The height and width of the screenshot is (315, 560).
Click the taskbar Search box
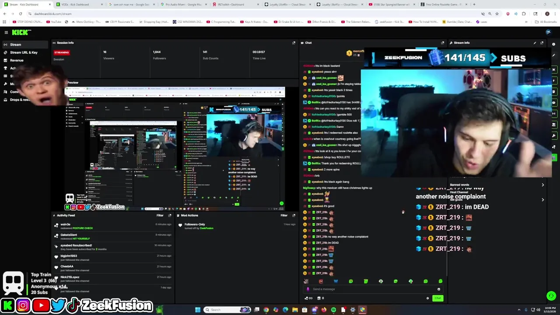click(x=227, y=310)
